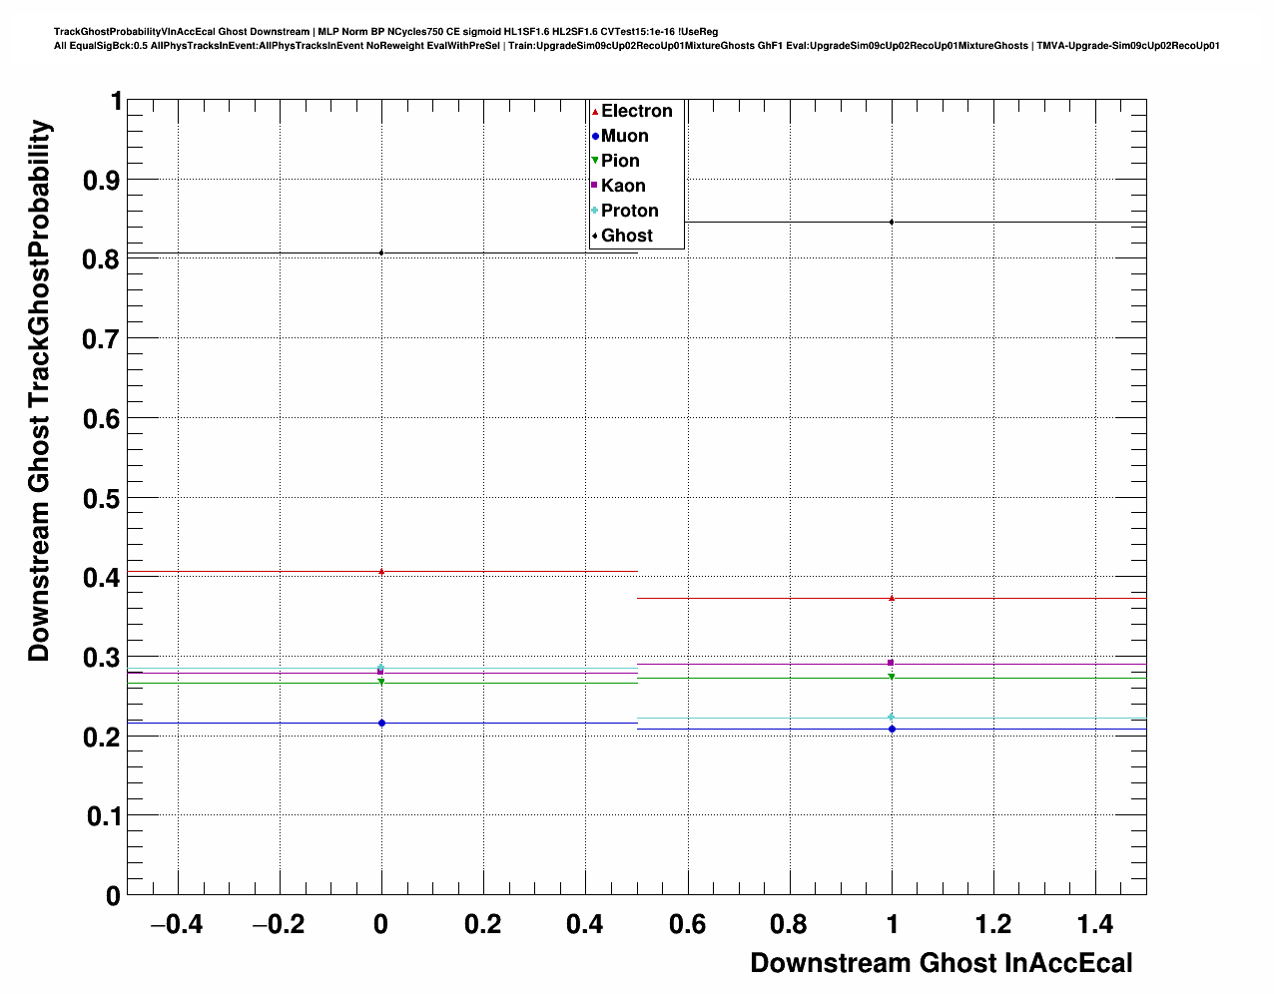Click x-axis label 0.8
The height and width of the screenshot is (994, 1274).
790,925
